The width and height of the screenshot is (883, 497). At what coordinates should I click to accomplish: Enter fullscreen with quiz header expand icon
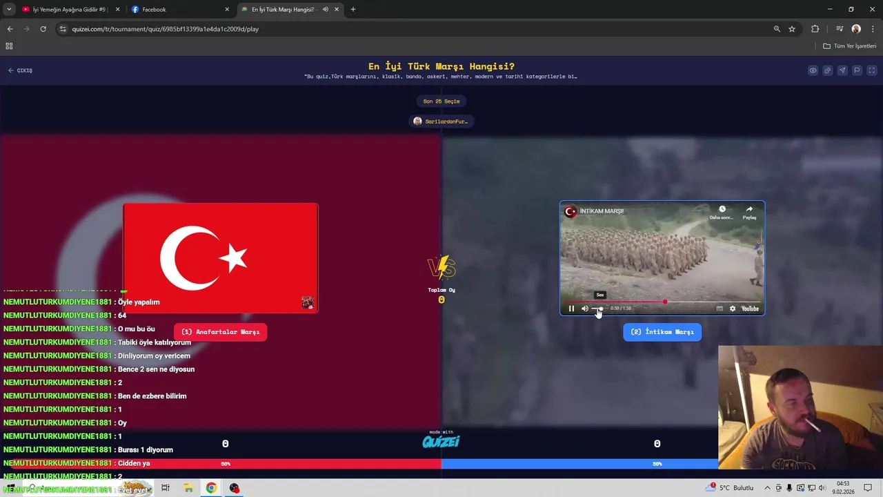[x=872, y=70]
